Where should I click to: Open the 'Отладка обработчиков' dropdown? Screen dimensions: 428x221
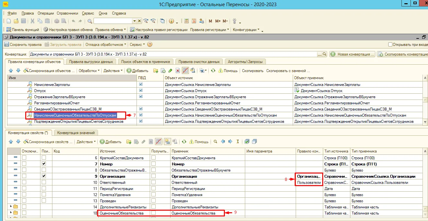tap(105, 44)
